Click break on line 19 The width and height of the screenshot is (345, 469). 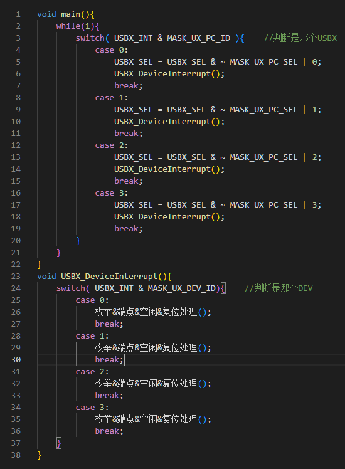(126, 229)
